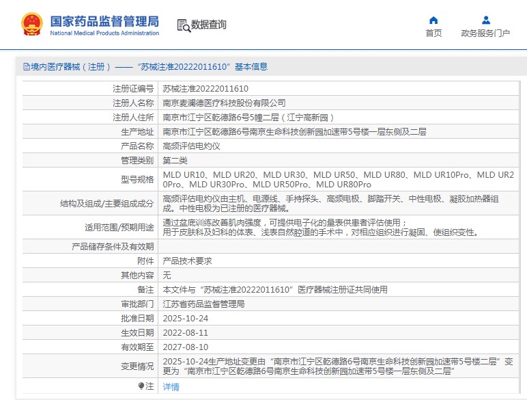
Task: Click the 第二类 management category value
Action: [175, 160]
